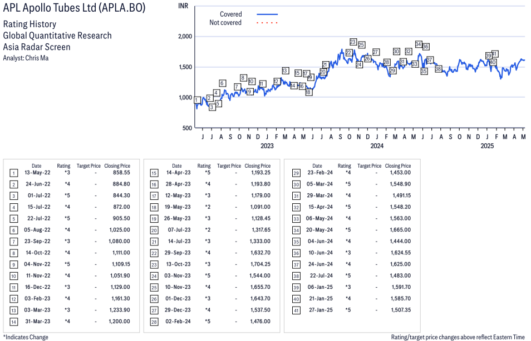Select closing price 1,704.25
Viewport: 531px width, 341px height.
[260, 264]
